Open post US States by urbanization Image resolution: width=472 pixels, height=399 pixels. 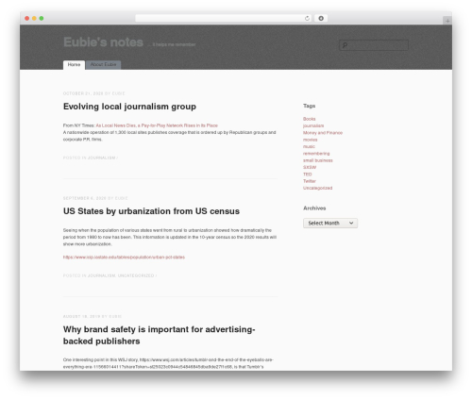(151, 211)
